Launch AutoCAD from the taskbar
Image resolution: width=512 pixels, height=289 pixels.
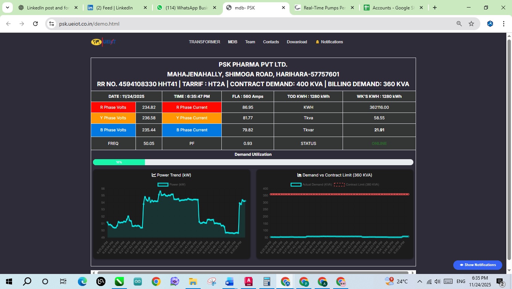[248, 281]
